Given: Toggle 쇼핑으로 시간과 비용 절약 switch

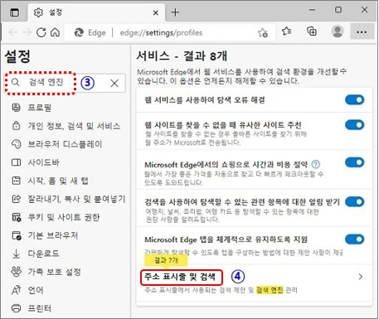Looking at the screenshot, I should click(x=355, y=162).
